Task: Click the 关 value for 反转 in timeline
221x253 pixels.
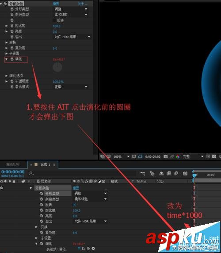Action: click(x=74, y=205)
